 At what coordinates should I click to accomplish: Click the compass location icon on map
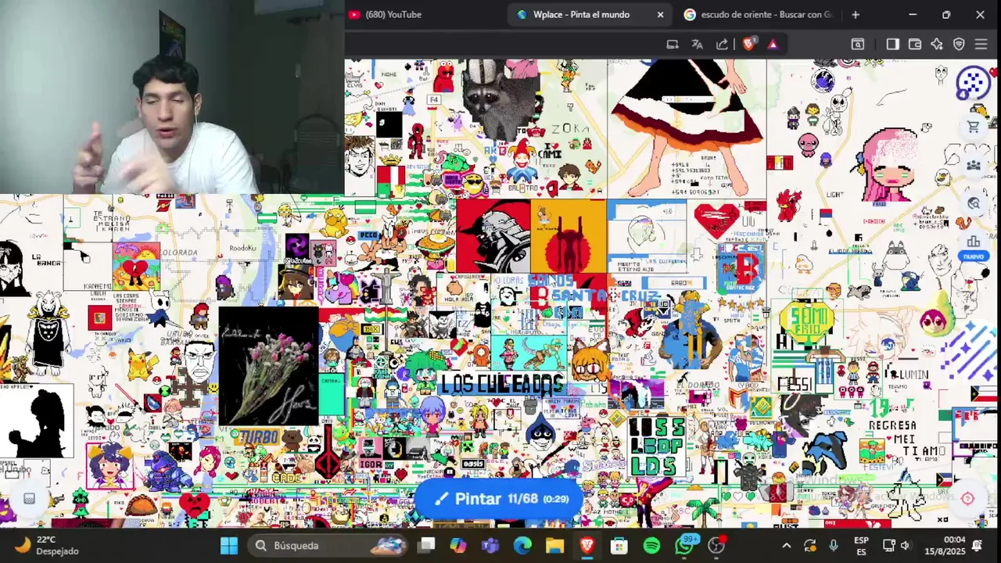pyautogui.click(x=967, y=499)
